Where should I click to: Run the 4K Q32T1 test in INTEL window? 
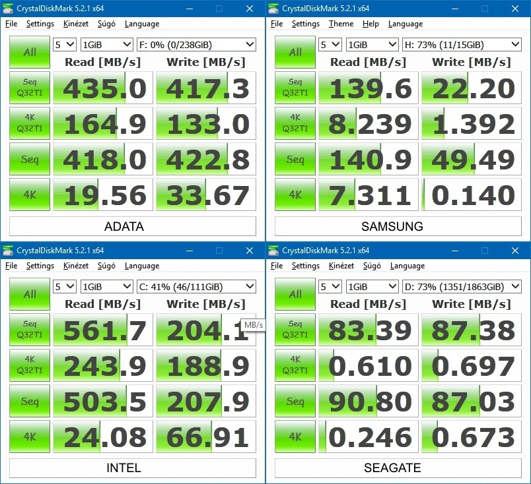pos(30,366)
